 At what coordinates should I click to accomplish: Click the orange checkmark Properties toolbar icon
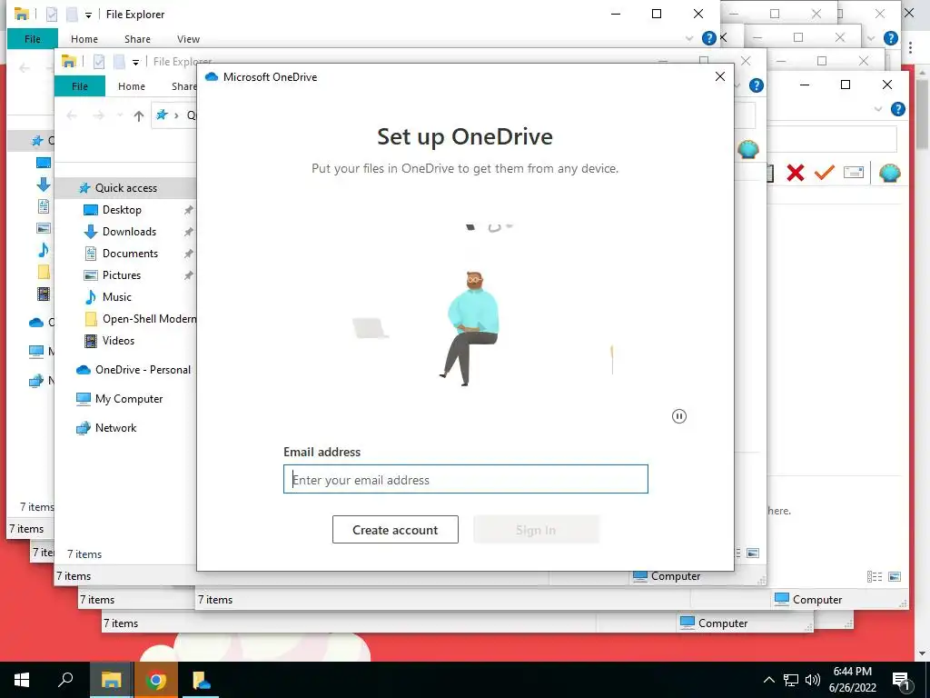pyautogui.click(x=824, y=173)
